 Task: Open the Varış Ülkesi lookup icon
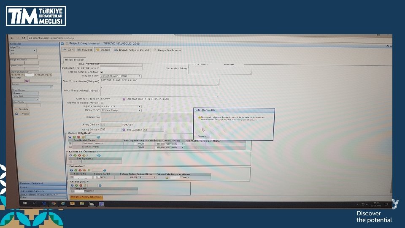tap(124, 130)
